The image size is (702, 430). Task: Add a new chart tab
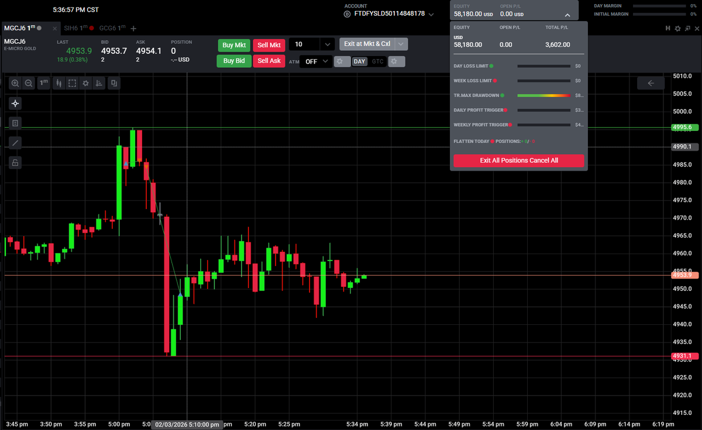click(133, 28)
